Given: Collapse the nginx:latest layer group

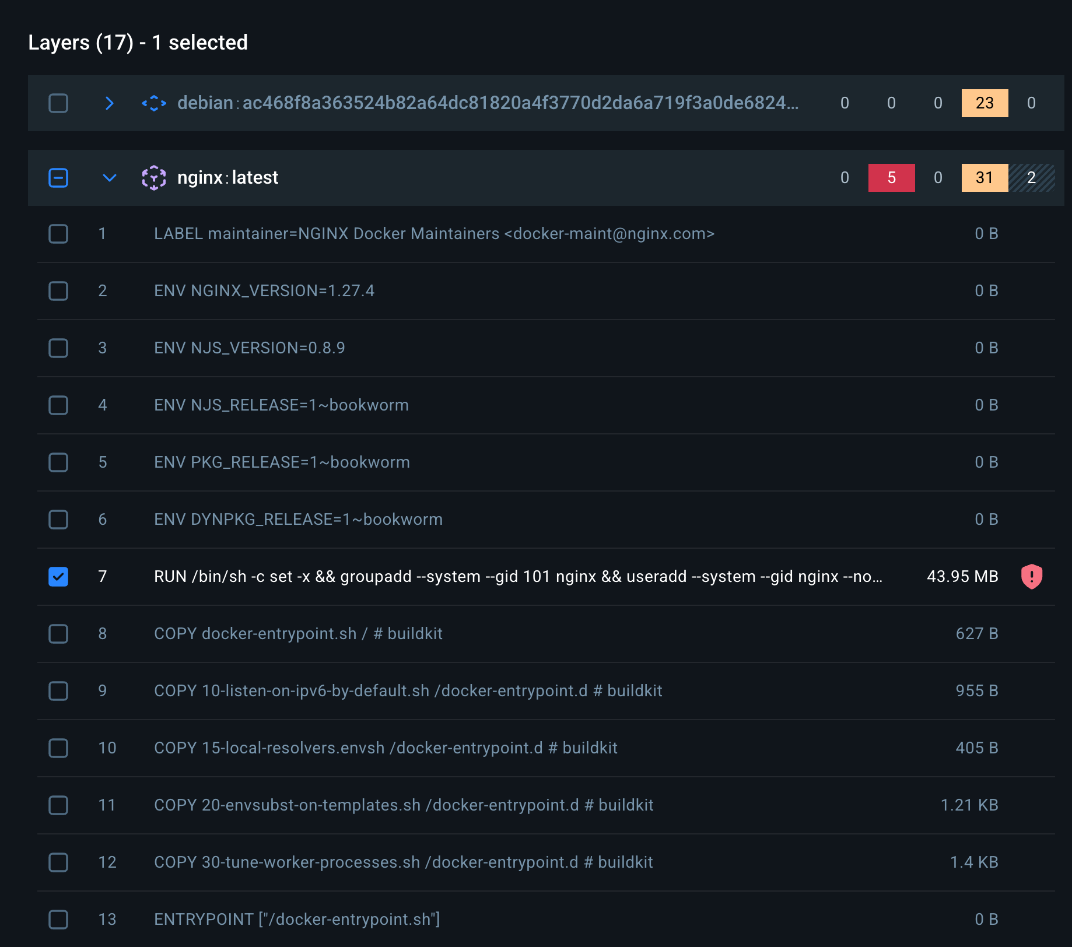Looking at the screenshot, I should pos(109,178).
